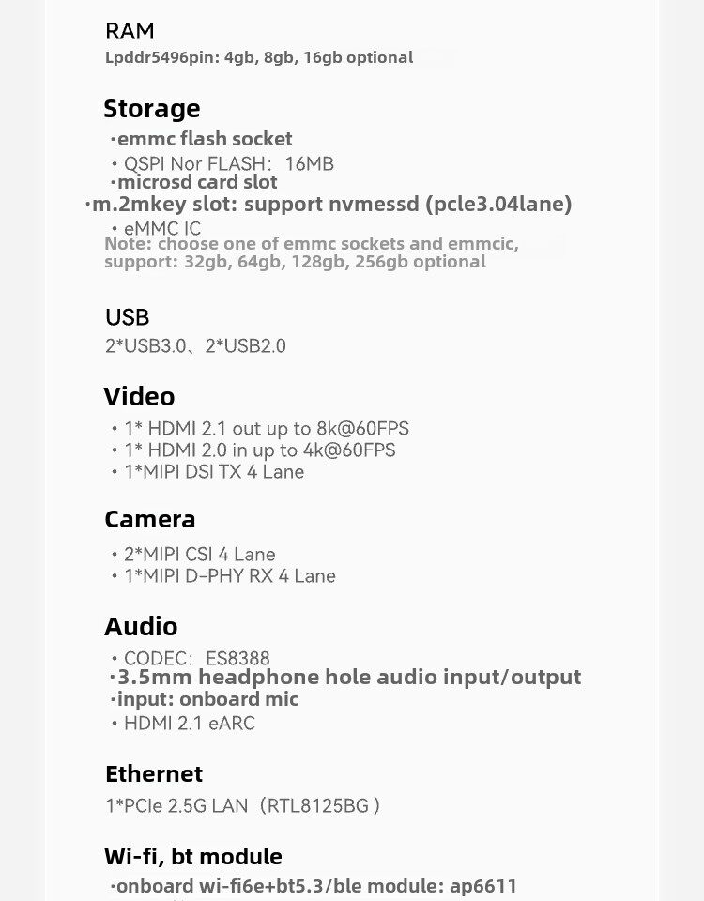Click the QSPI Nor FLASH 16MB line
Screen dimensions: 704x901
point(228,164)
